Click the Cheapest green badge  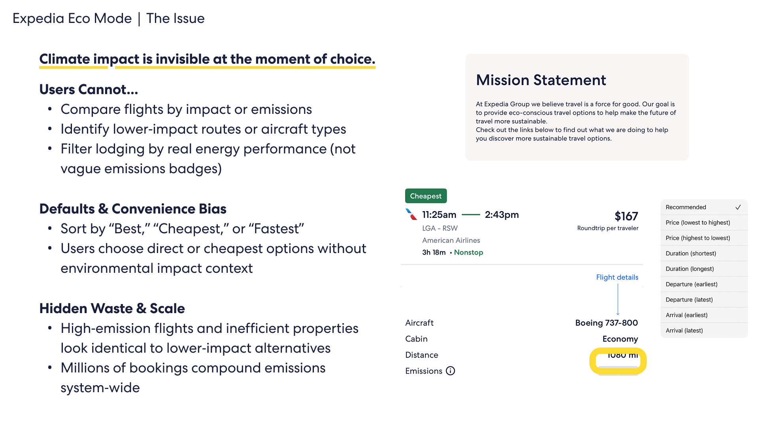pos(426,196)
